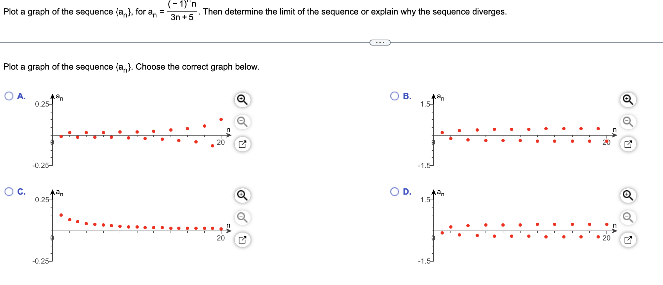The image size is (663, 285).
Task: Select answer choice C radio button
Action: pyautogui.click(x=9, y=192)
